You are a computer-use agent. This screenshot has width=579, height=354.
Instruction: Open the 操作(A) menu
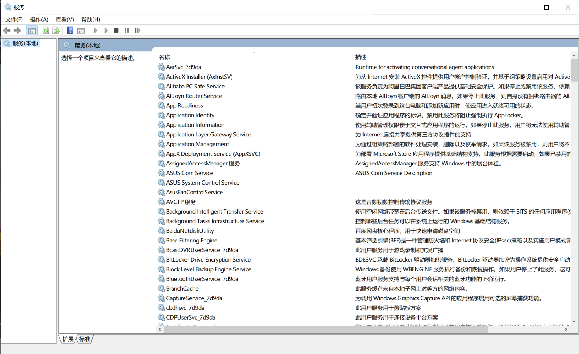pos(39,19)
